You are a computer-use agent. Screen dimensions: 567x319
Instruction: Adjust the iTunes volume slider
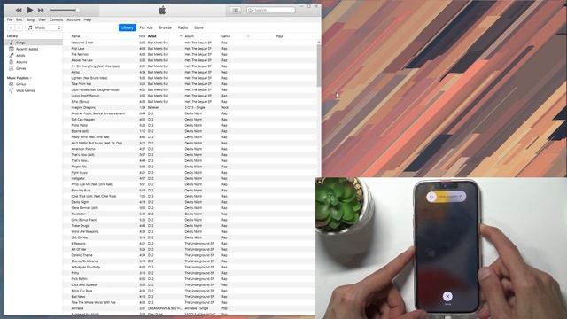tap(65, 10)
